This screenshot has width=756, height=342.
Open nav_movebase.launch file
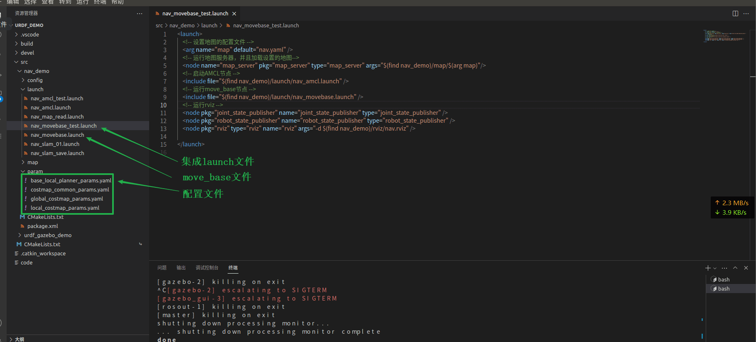pos(57,135)
